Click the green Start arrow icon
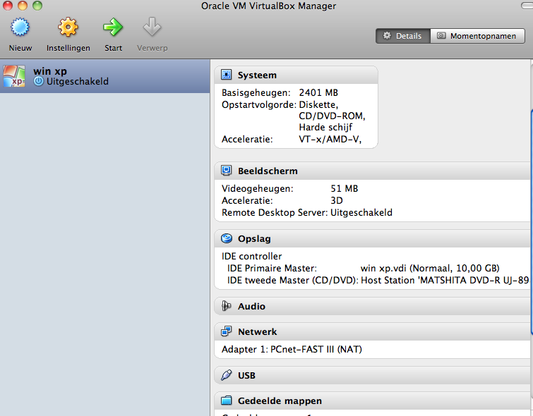Viewport: 533px width, 416px height. coord(113,27)
